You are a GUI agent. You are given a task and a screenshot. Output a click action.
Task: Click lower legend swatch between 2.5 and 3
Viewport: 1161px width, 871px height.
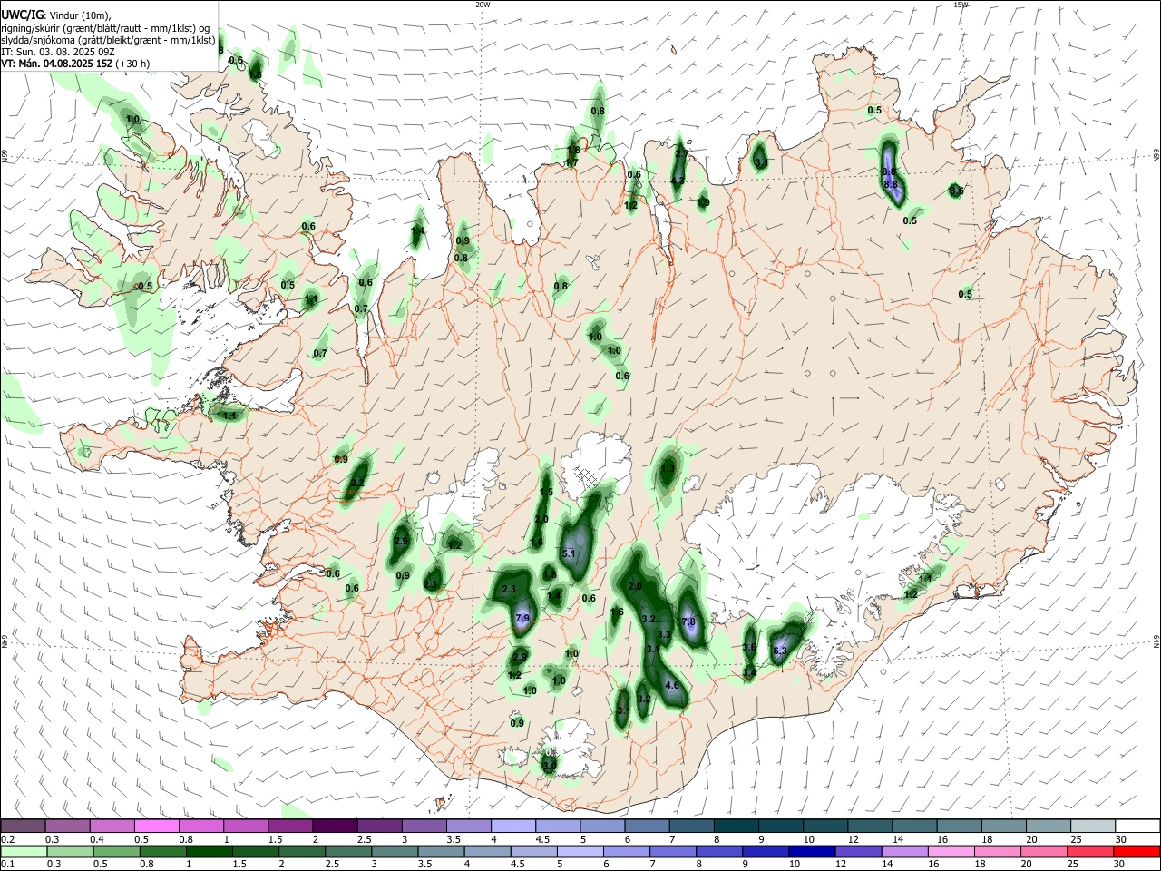click(347, 851)
